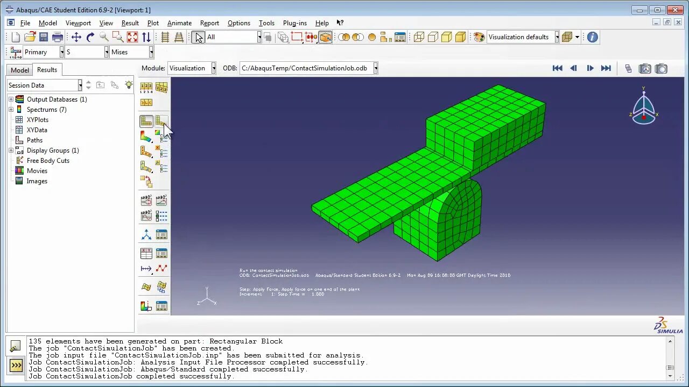
Task: Activate the Pan View tool
Action: point(77,37)
